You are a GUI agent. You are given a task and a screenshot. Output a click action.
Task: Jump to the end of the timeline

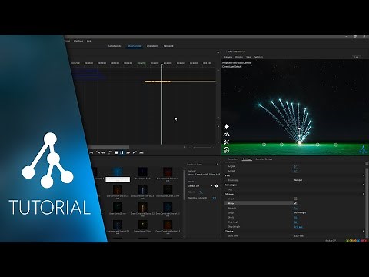[x=141, y=152]
